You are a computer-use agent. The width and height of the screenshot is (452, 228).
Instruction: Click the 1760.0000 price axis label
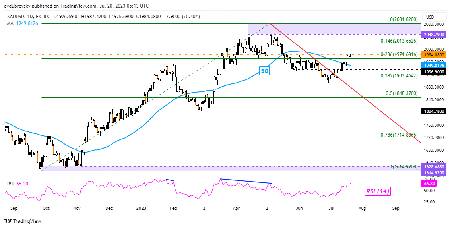click(x=434, y=125)
